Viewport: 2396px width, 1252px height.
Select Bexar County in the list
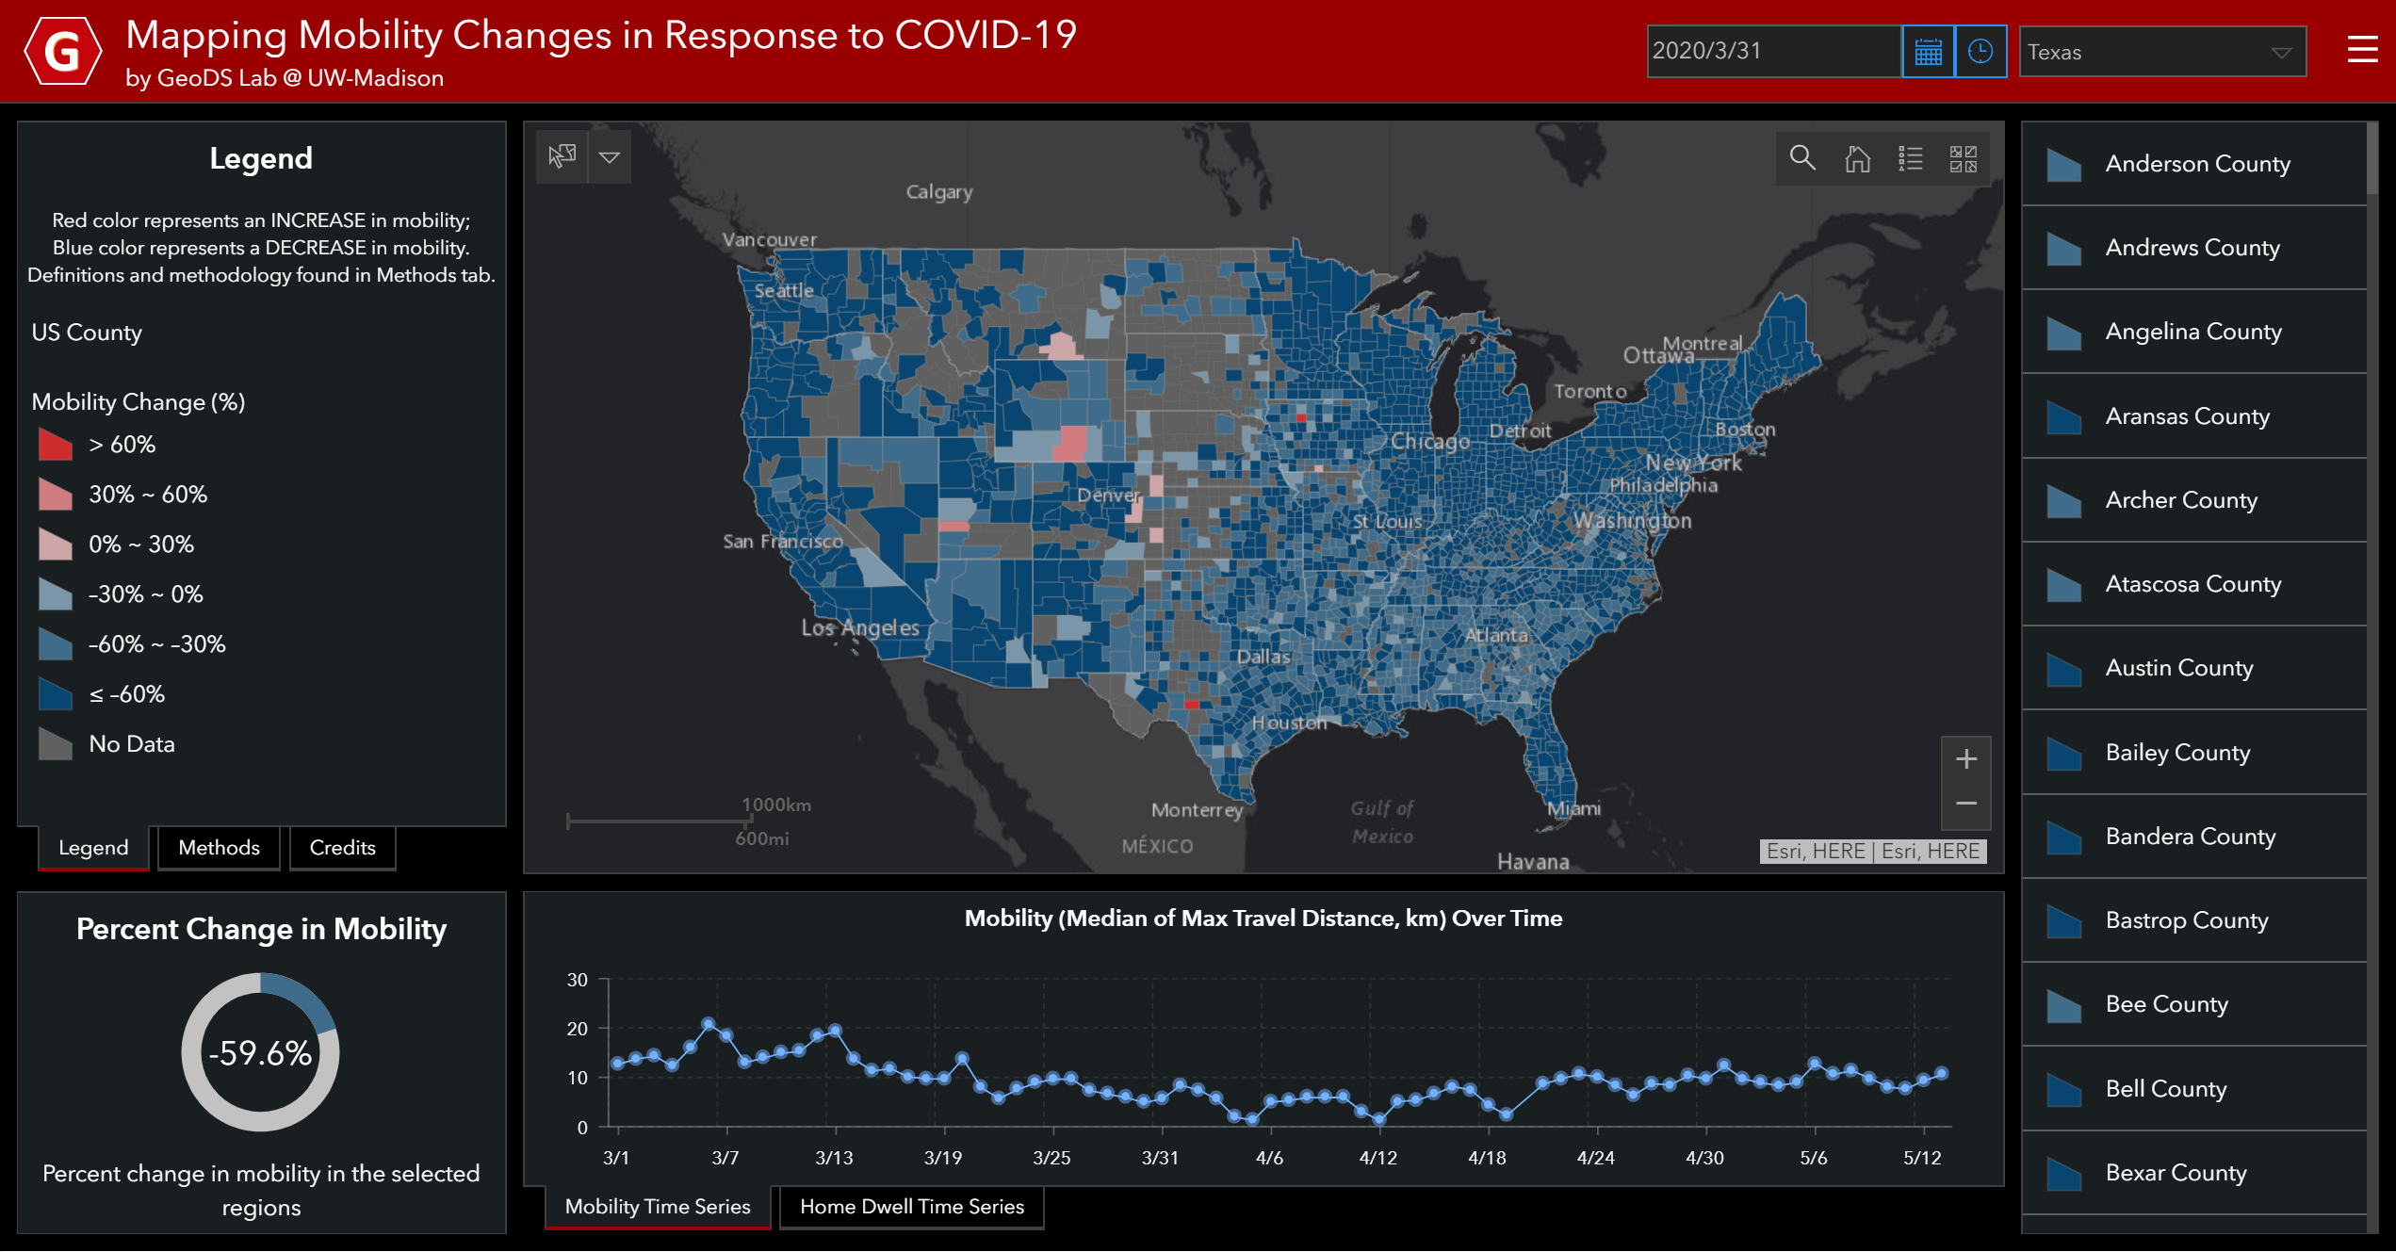pos(2194,1173)
